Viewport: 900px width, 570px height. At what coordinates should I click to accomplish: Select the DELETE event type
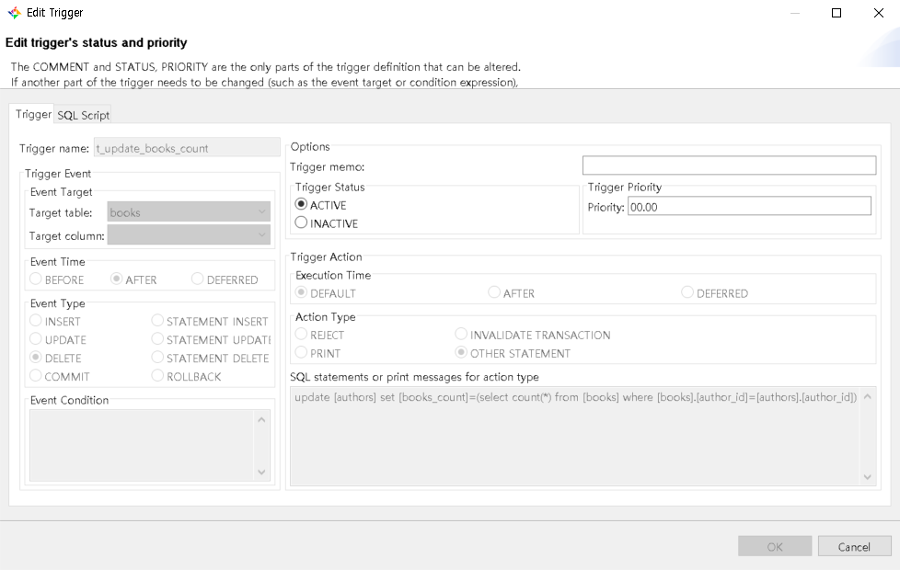click(x=36, y=358)
